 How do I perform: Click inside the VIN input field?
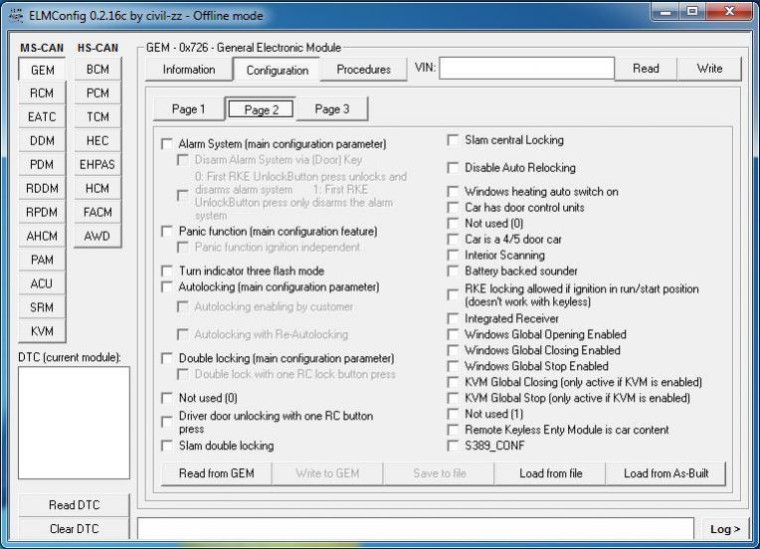click(526, 69)
